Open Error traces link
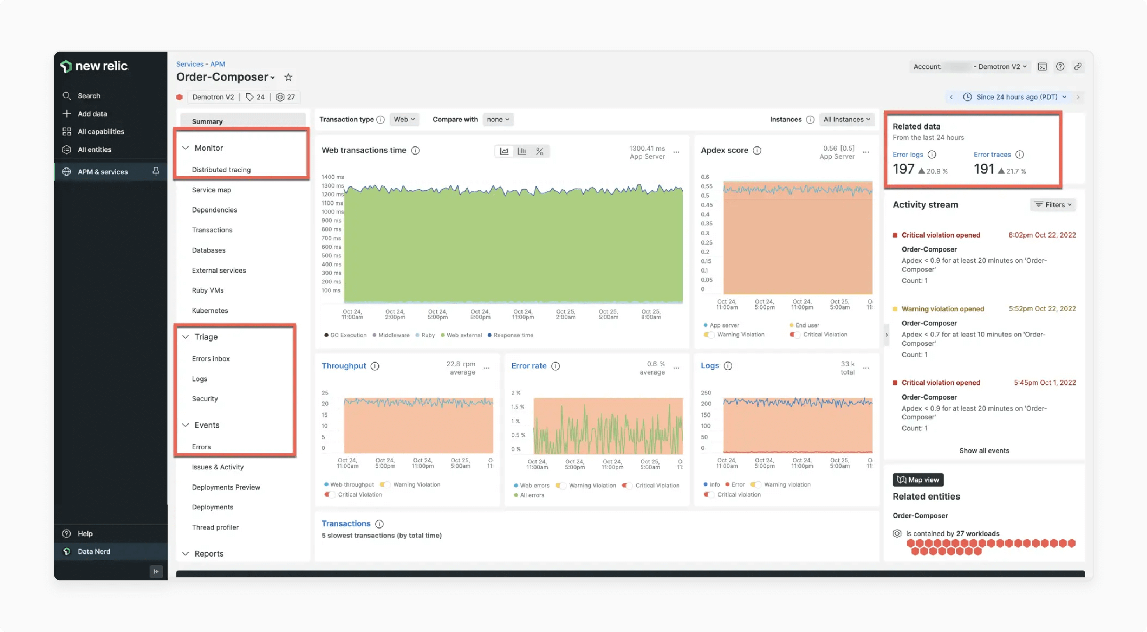 (991, 155)
